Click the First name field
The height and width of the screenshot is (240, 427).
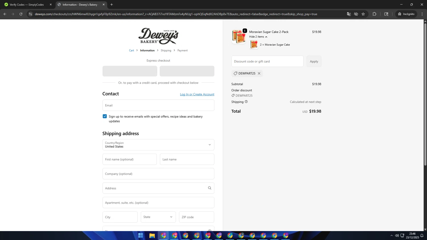(130, 159)
